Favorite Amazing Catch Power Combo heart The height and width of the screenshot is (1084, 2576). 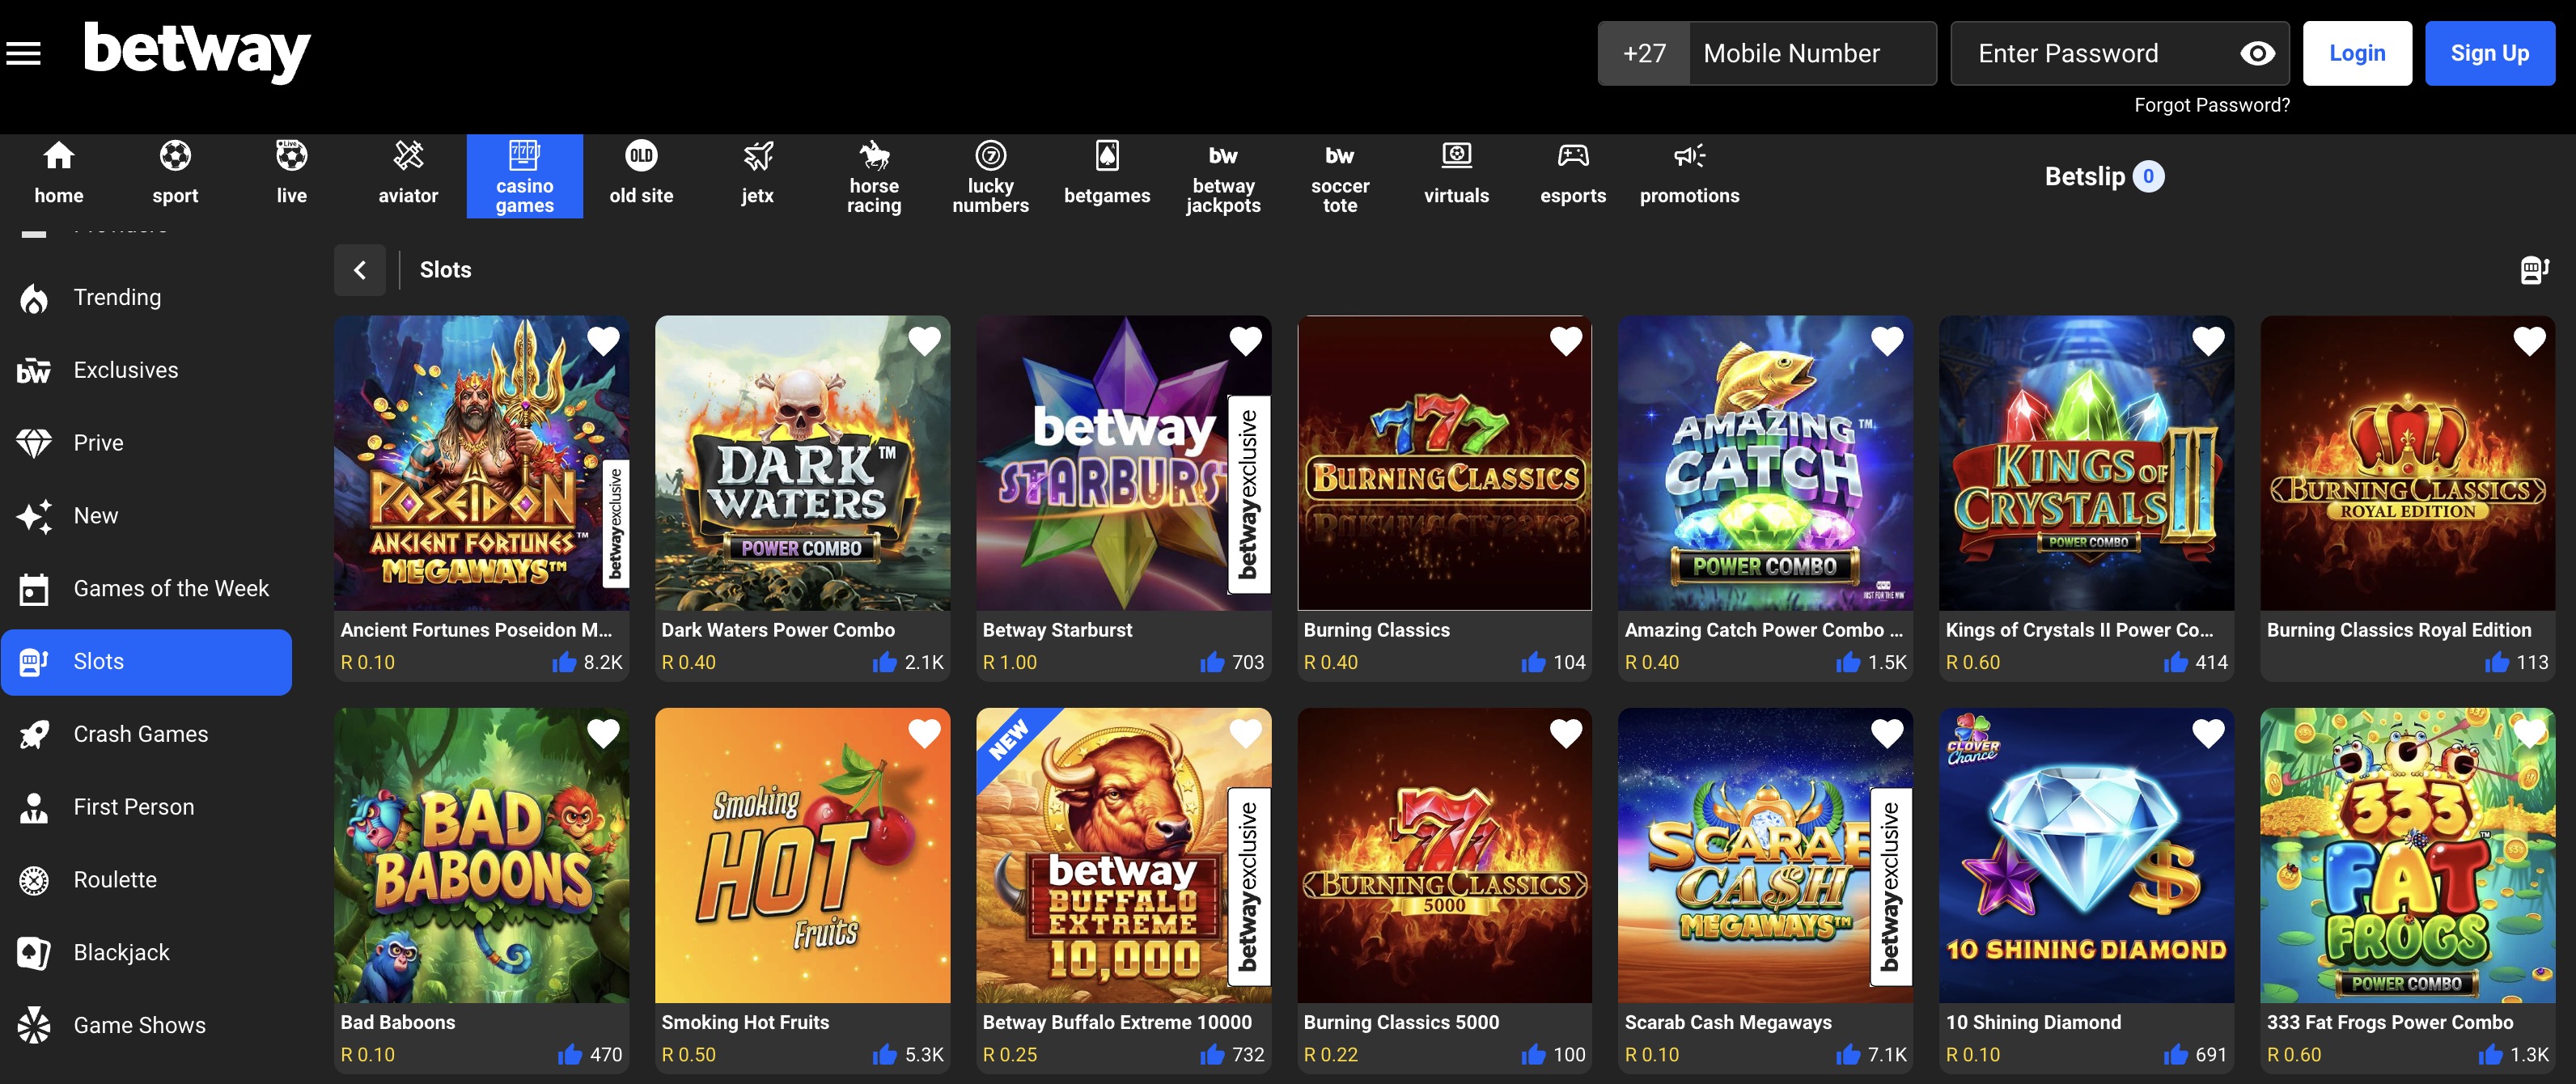pos(1887,342)
